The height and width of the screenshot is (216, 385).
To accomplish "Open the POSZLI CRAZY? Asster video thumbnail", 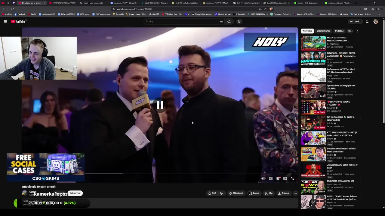I will point(313,202).
